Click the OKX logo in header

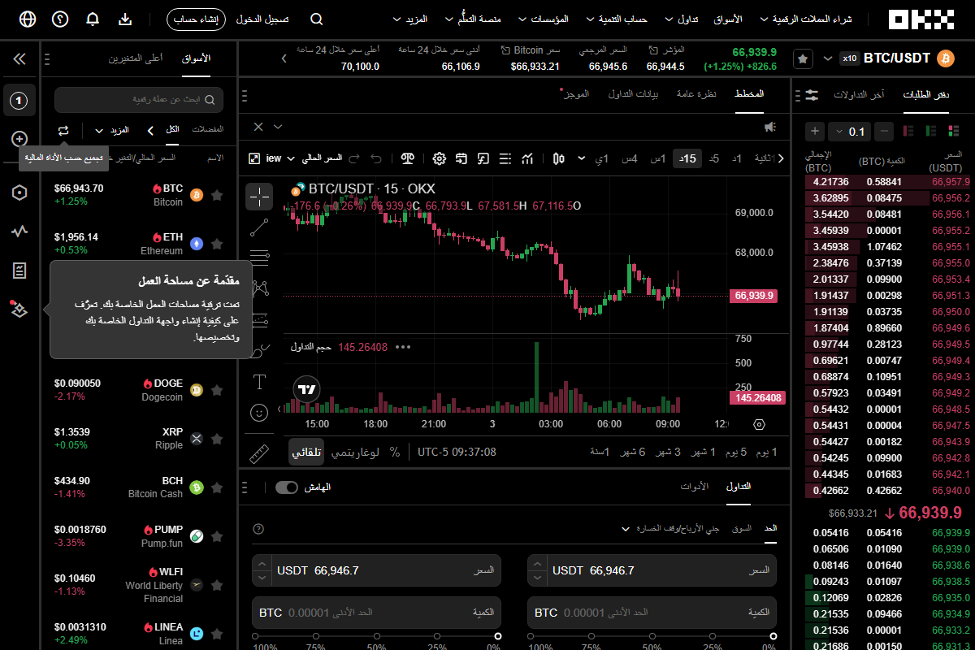point(921,19)
